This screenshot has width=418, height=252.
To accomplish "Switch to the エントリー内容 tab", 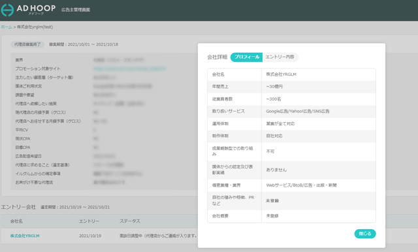I will pyautogui.click(x=280, y=57).
